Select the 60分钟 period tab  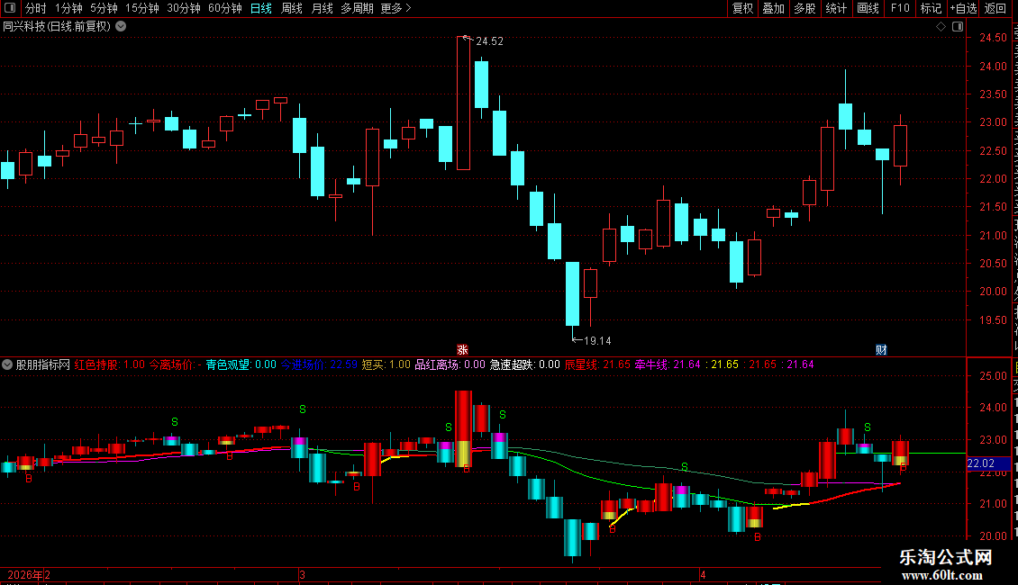point(224,8)
